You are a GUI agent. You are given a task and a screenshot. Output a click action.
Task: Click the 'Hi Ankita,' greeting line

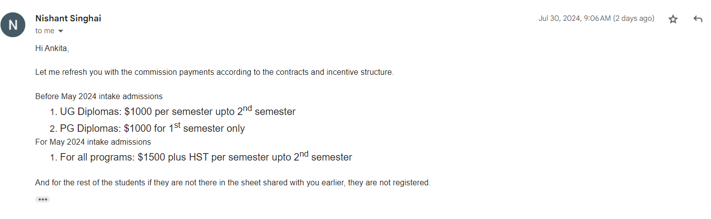tap(52, 48)
